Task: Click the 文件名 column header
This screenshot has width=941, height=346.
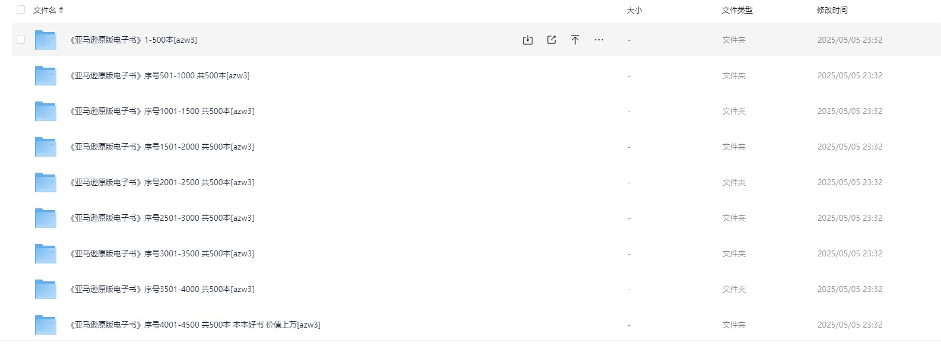Action: (45, 10)
